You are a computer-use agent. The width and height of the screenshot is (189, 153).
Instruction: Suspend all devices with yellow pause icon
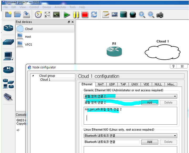[x=76, y=15]
